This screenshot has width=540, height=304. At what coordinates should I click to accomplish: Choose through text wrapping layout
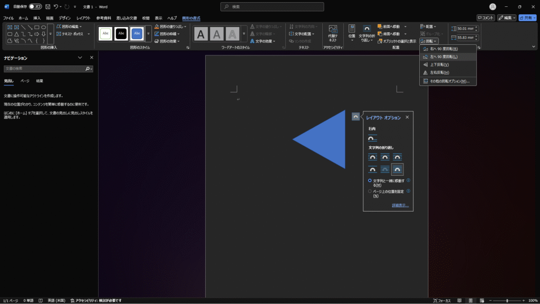pyautogui.click(x=397, y=157)
